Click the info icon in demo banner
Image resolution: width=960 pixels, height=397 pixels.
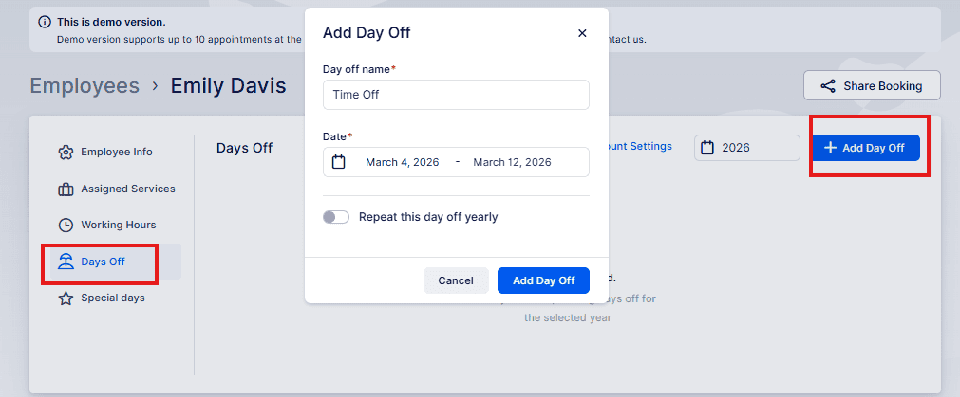click(45, 22)
